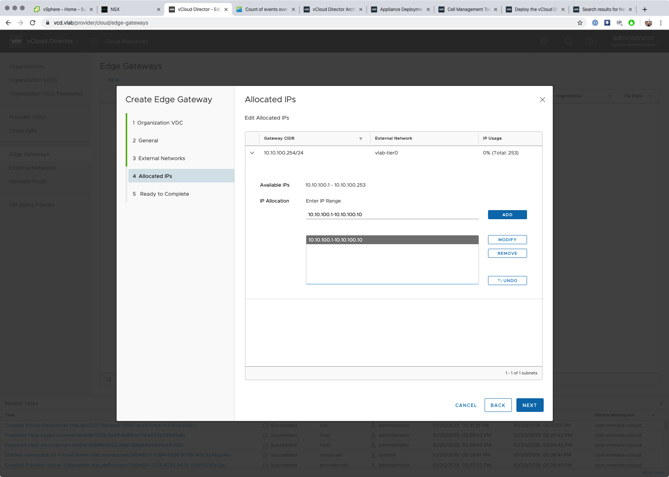
Task: Open Organization VDCs in the sidebar
Action: (x=33, y=80)
